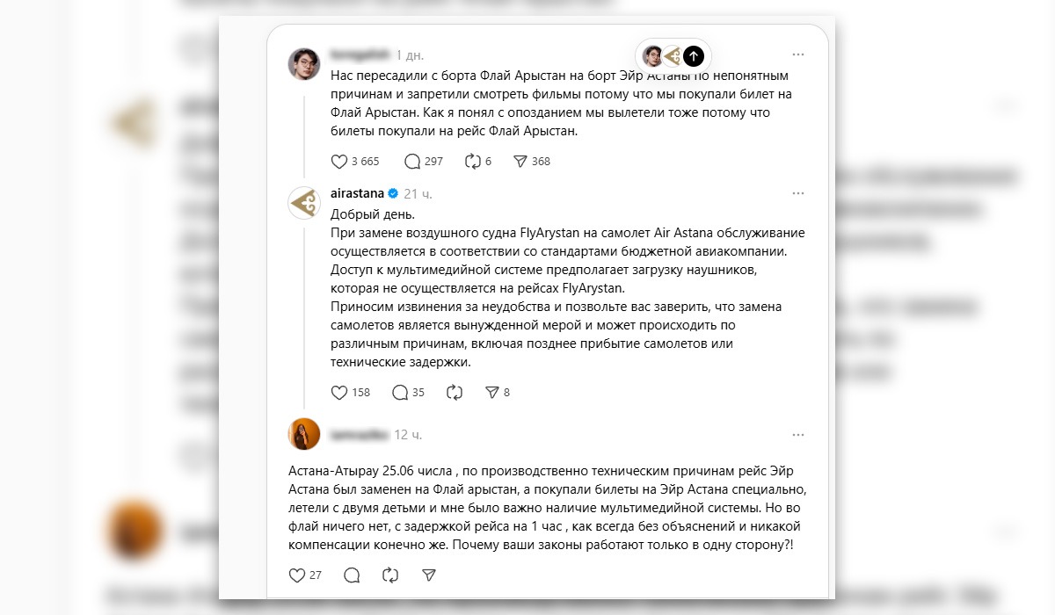Share the airastana reply with 8 shares

pyautogui.click(x=498, y=393)
